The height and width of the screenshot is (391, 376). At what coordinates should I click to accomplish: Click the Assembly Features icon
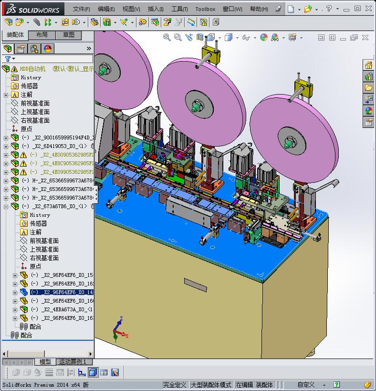(107, 22)
